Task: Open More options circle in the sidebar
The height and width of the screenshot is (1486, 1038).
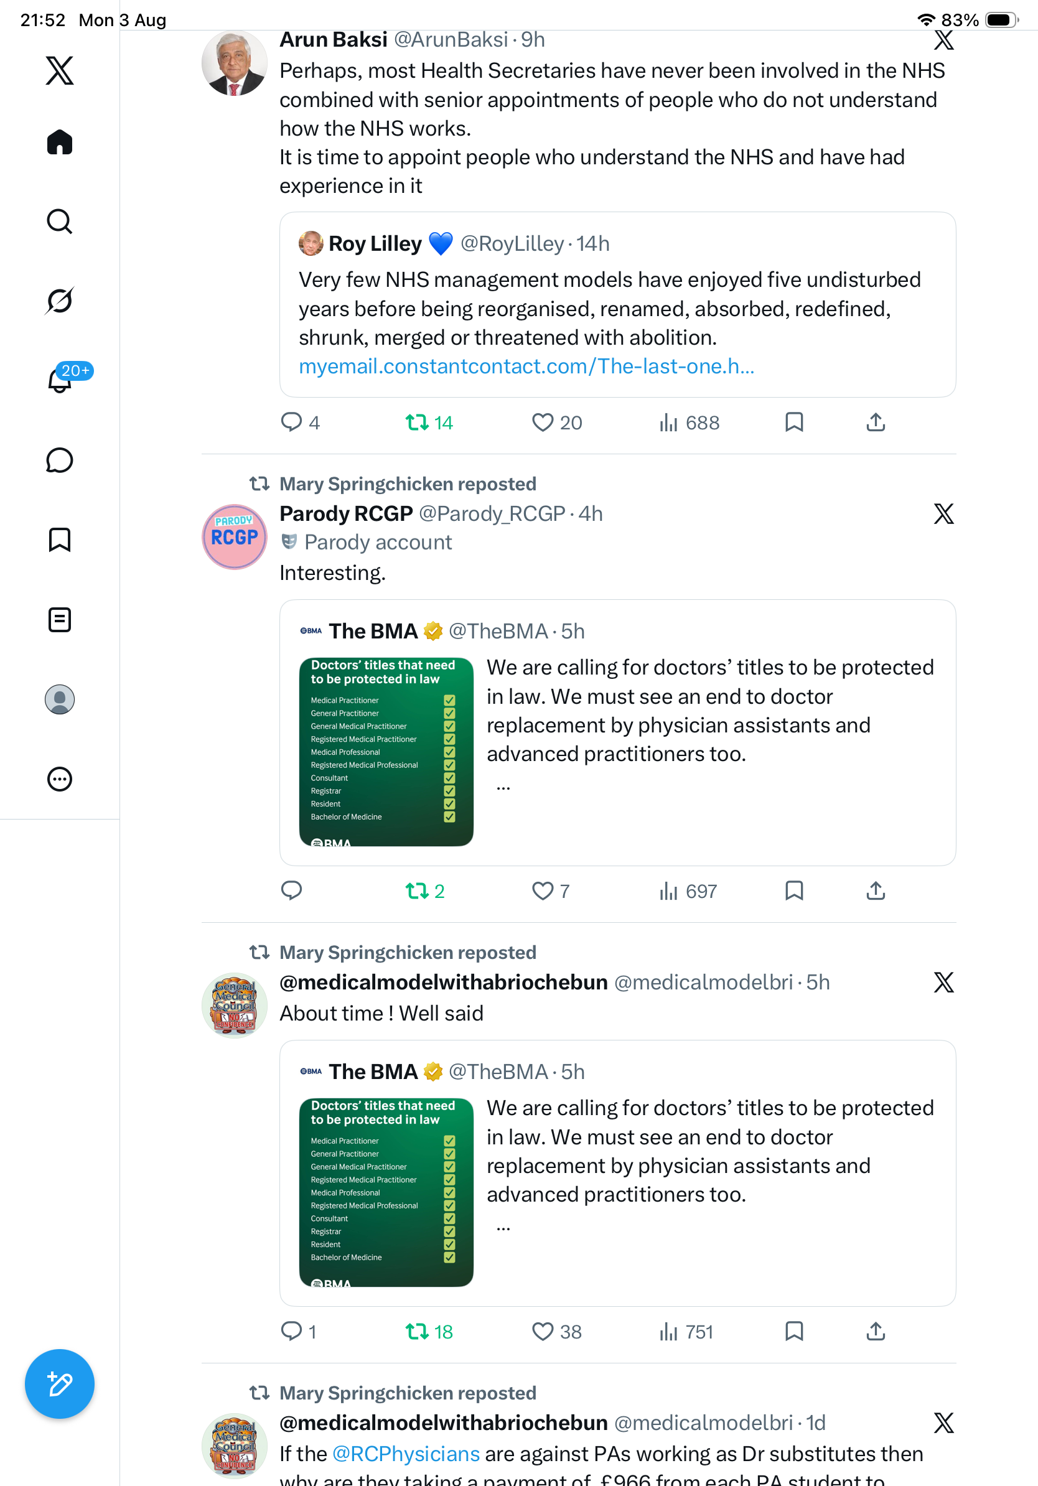Action: coord(60,779)
